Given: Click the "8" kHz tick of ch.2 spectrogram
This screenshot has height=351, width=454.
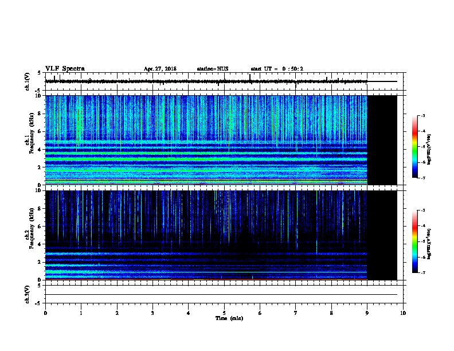Looking at the screenshot, I should point(40,209).
